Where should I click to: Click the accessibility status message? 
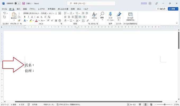pos(68,104)
